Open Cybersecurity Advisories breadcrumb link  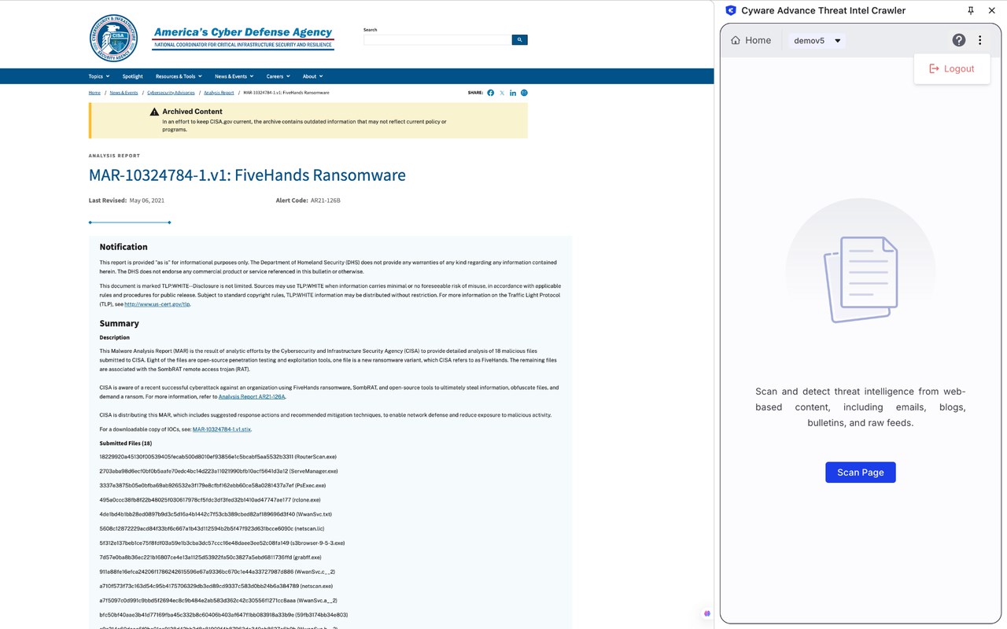point(171,93)
